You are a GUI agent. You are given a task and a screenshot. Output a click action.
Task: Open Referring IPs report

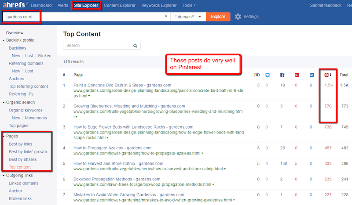coord(21,94)
